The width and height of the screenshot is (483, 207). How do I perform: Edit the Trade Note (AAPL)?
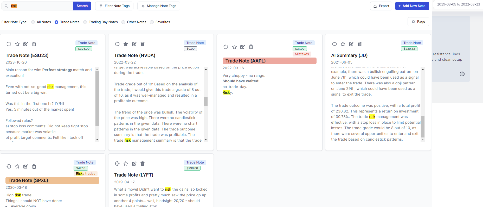point(242,47)
